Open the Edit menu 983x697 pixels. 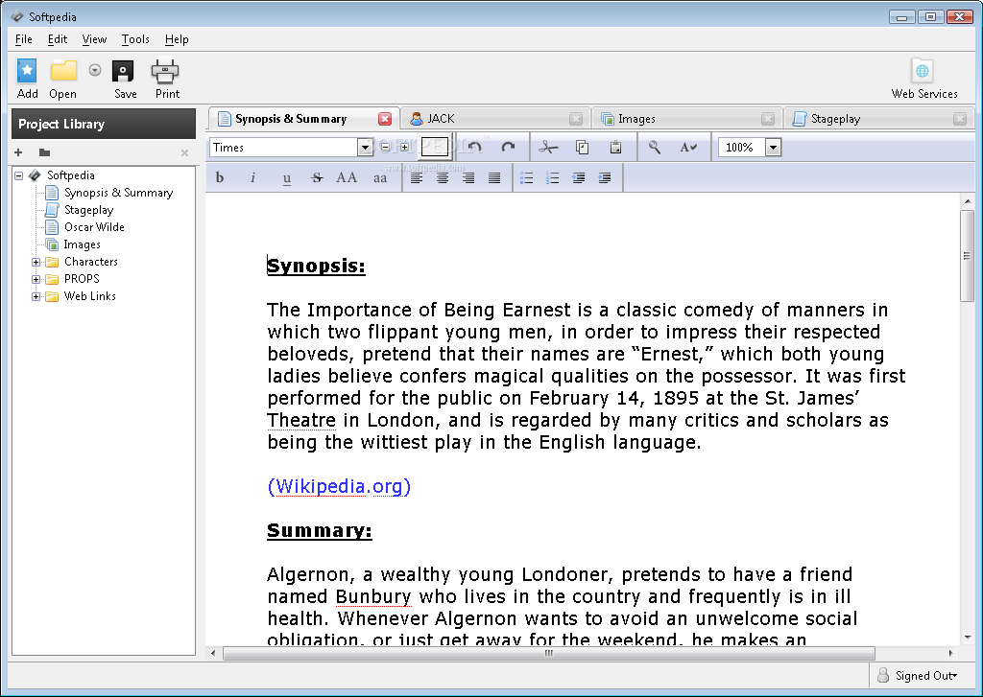57,38
